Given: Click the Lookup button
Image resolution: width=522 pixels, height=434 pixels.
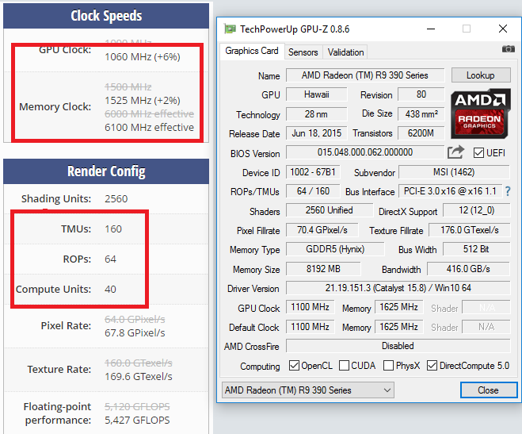Looking at the screenshot, I should click(x=481, y=75).
